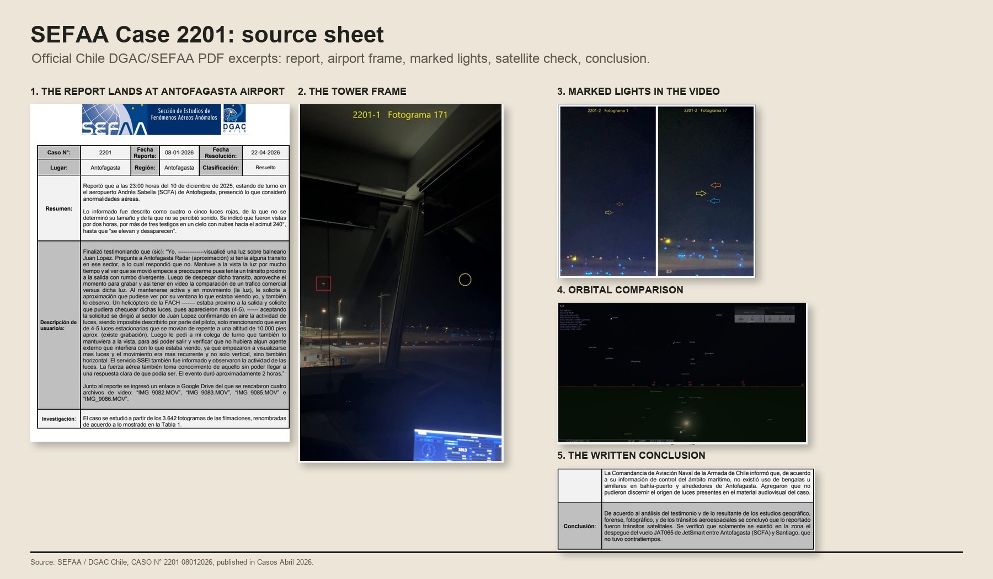Open the tower frame photo thumbnail
993x579 pixels.
click(x=401, y=282)
